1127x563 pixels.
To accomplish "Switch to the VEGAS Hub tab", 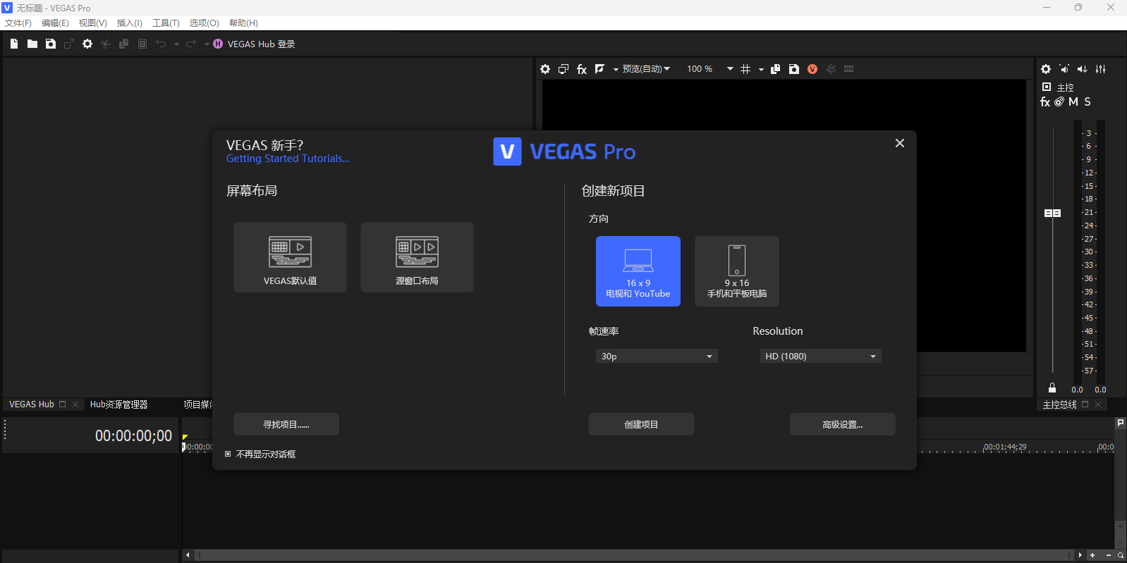I will pos(31,404).
